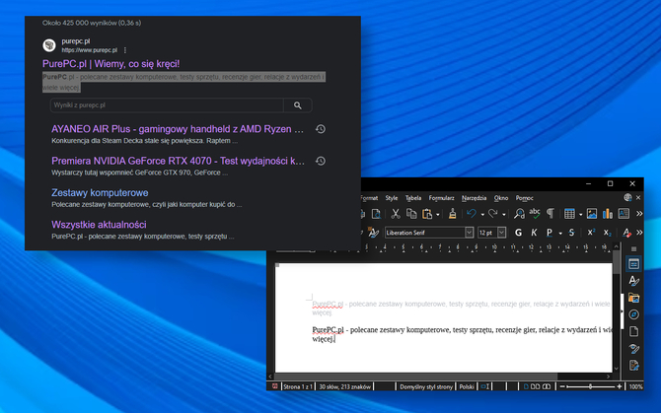Open the Manage Changes sidebar icon
The width and height of the screenshot is (661, 413).
633,365
